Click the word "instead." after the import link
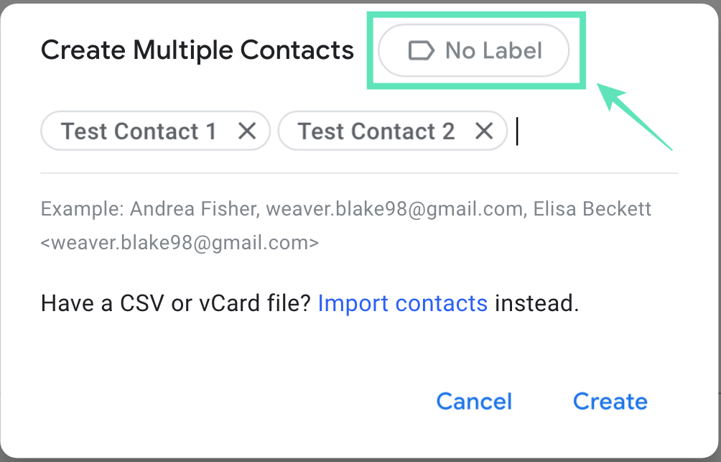This screenshot has width=721, height=462. (536, 304)
